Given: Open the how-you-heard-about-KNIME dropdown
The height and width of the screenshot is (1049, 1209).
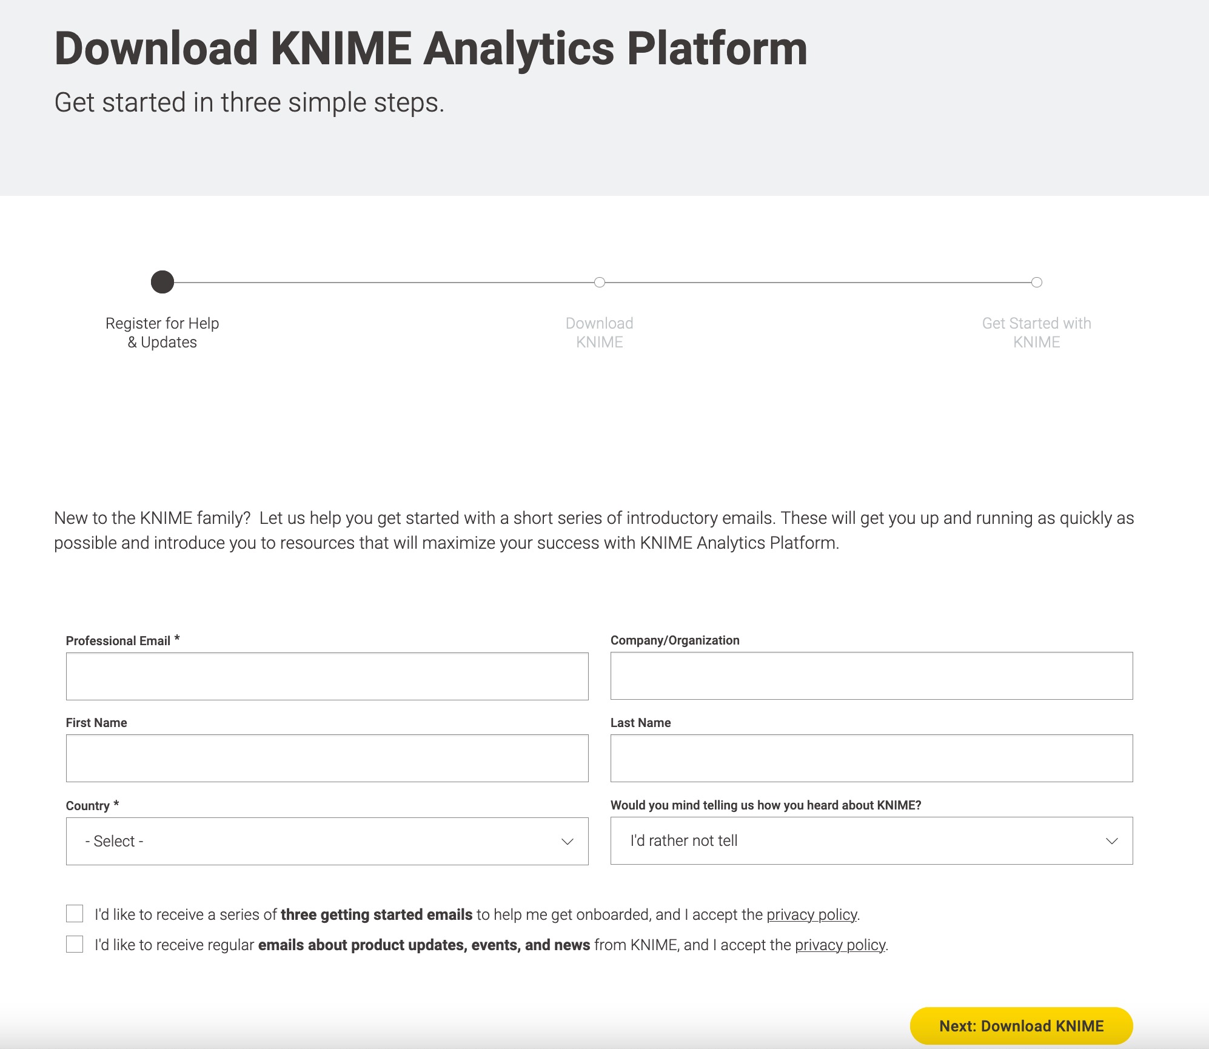Looking at the screenshot, I should click(x=871, y=840).
